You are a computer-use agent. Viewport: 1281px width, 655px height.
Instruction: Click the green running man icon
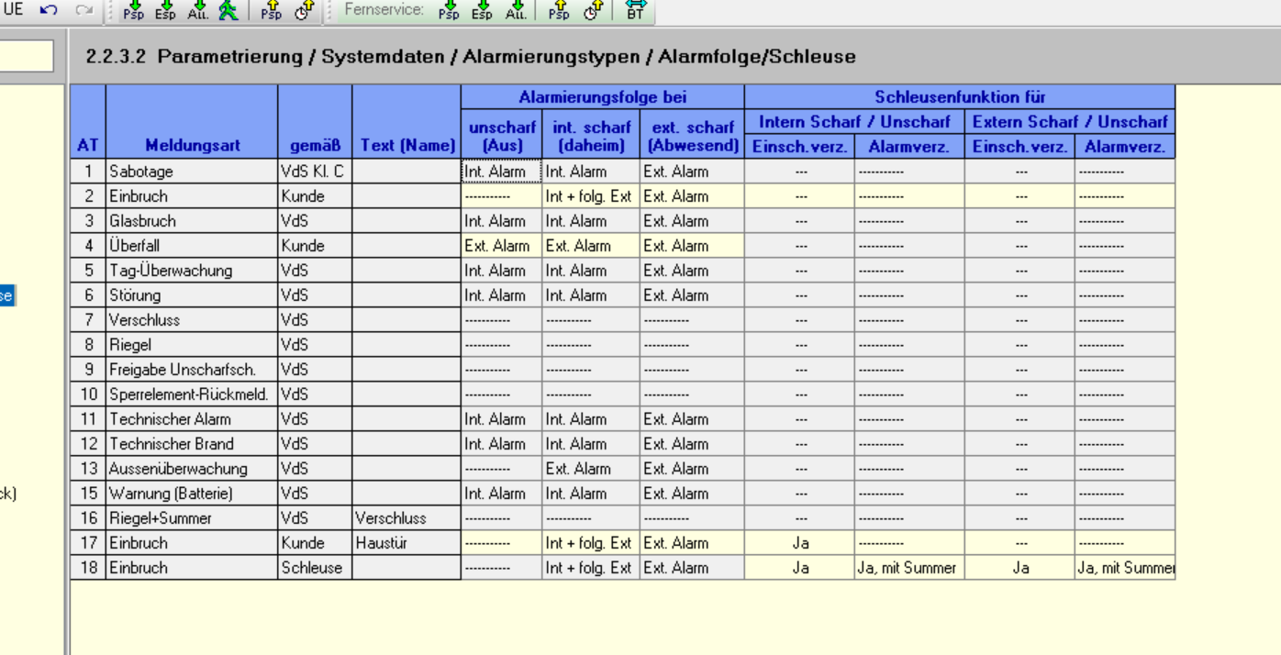(228, 10)
